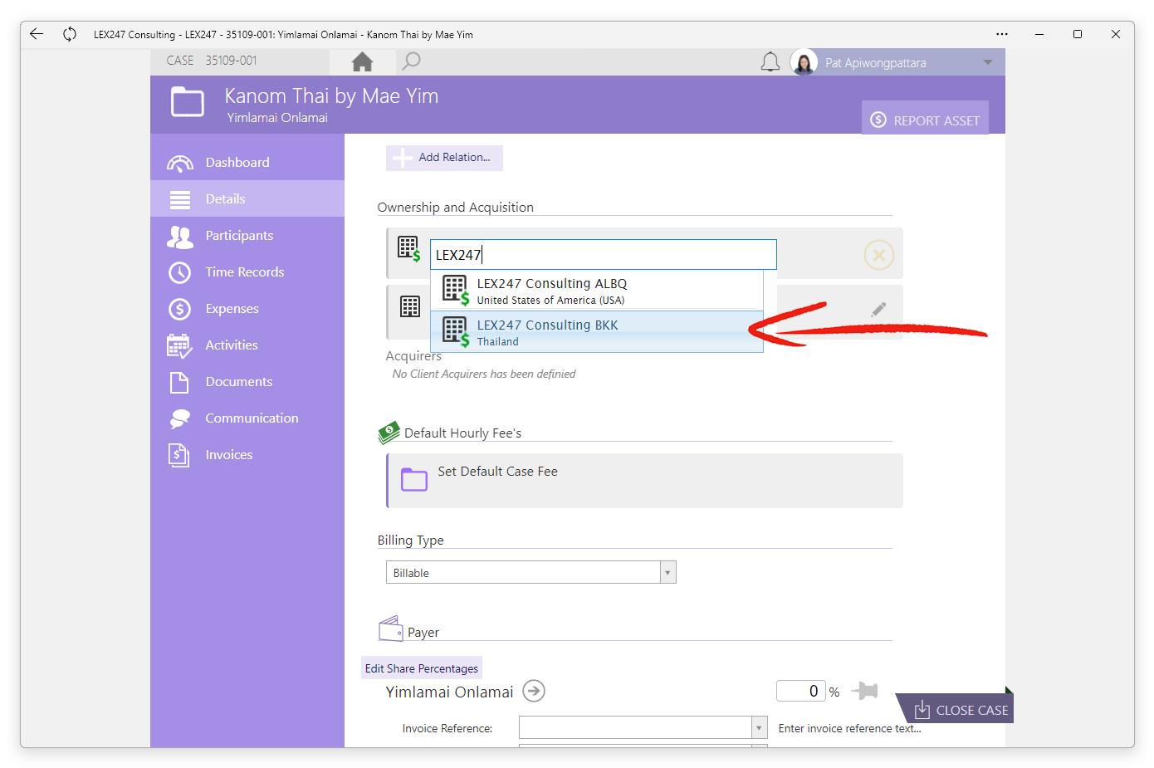
Task: Click the pin icon beside percentage
Action: coord(864,691)
